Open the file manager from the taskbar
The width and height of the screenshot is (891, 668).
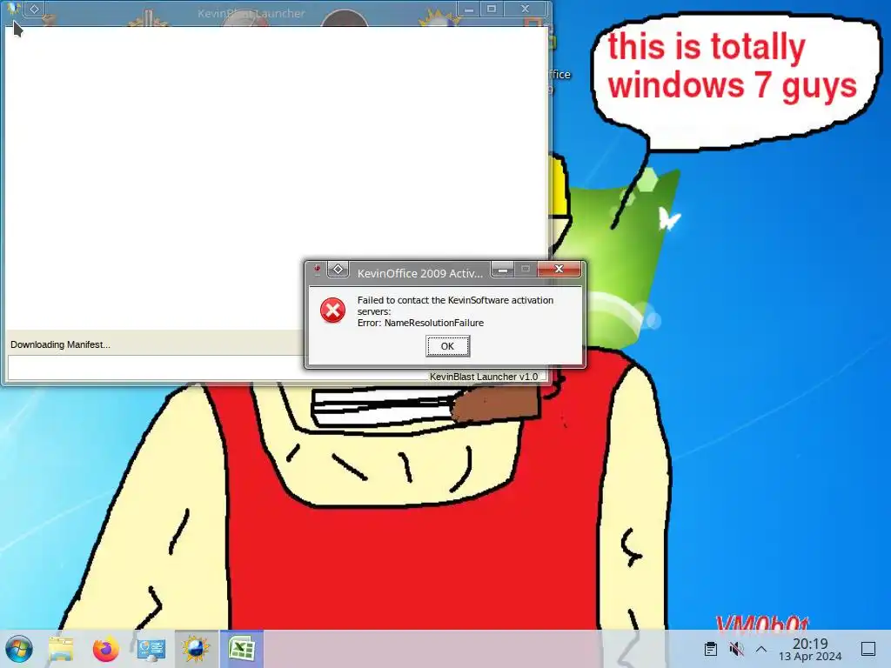(62, 649)
